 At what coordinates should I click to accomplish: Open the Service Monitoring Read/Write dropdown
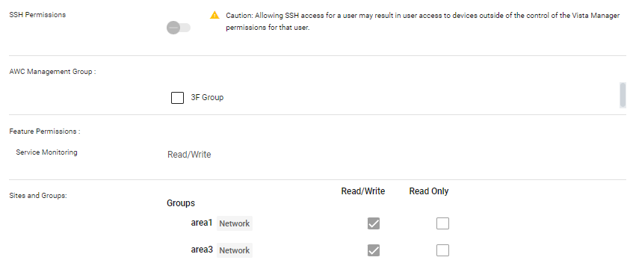[x=189, y=155]
